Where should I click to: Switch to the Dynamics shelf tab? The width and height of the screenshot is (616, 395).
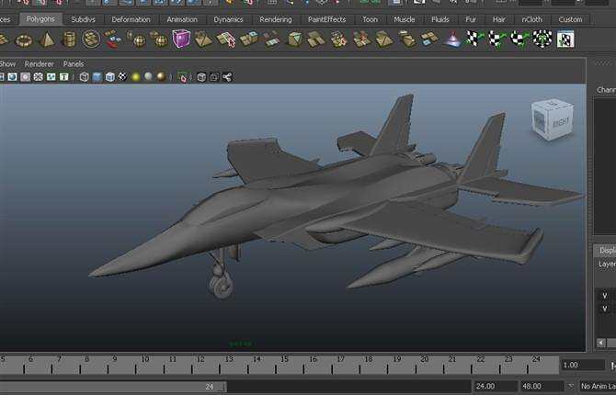(228, 19)
